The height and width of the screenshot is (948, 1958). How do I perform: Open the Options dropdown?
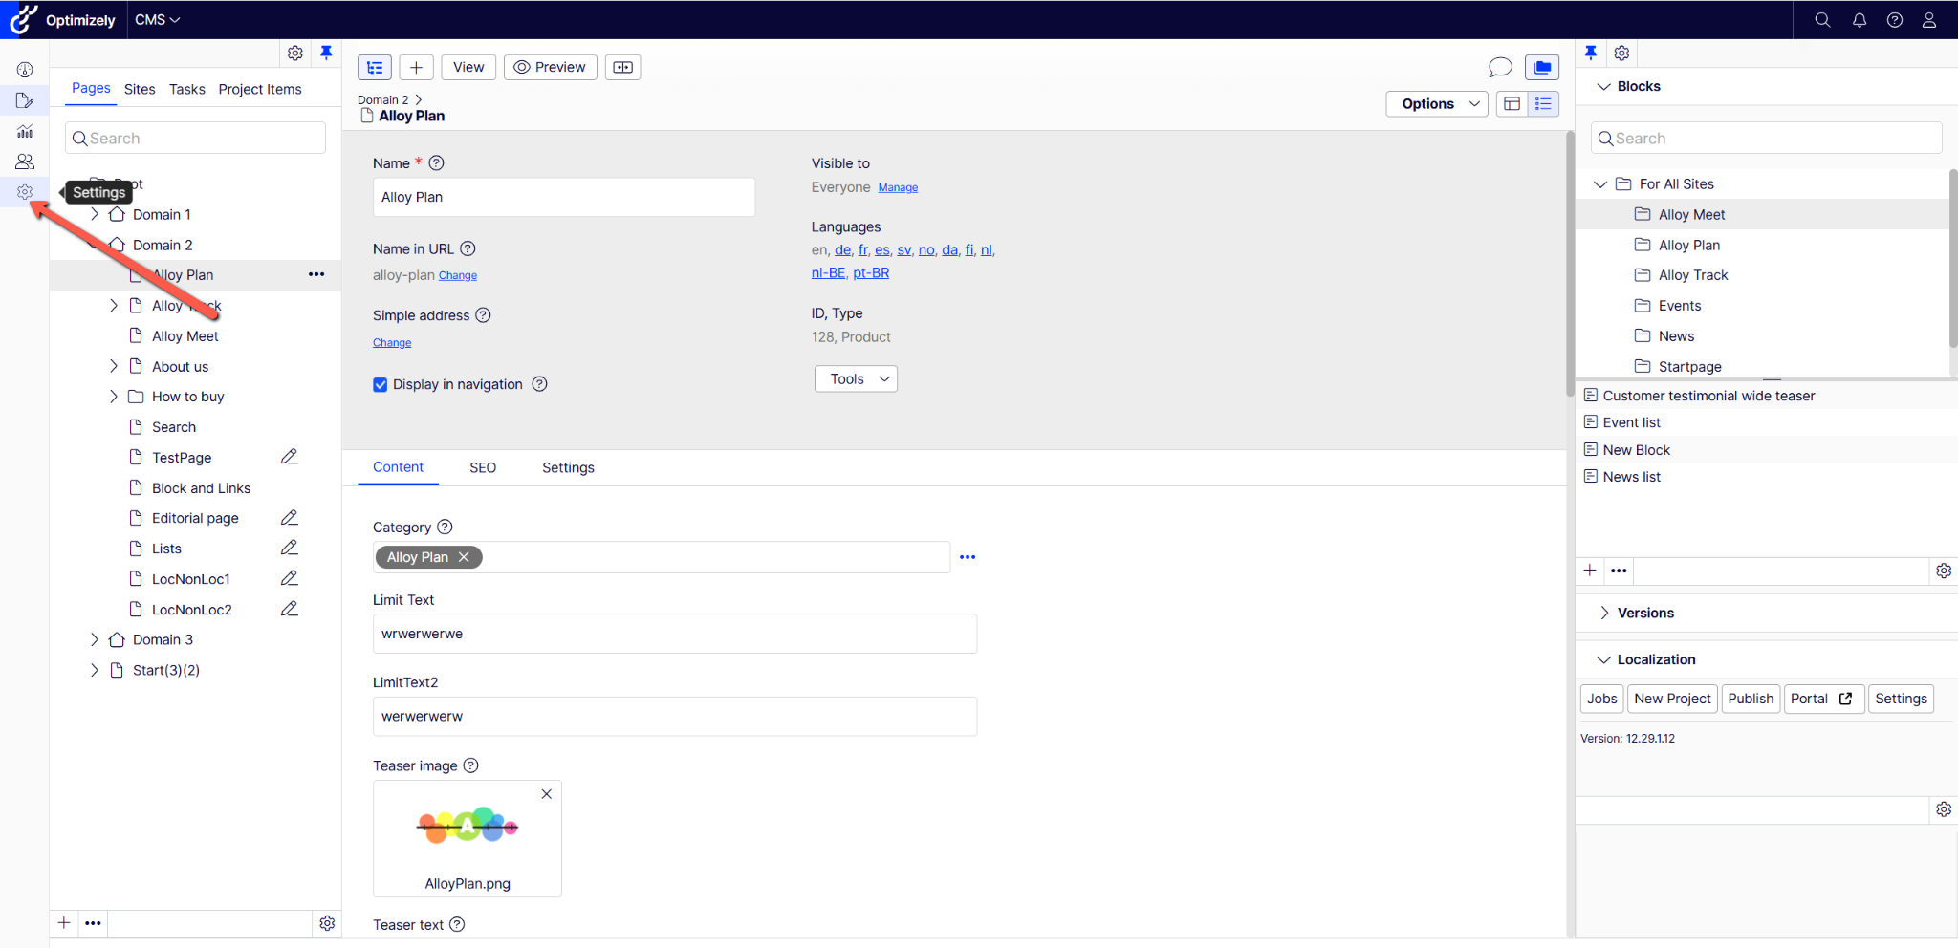1437,103
